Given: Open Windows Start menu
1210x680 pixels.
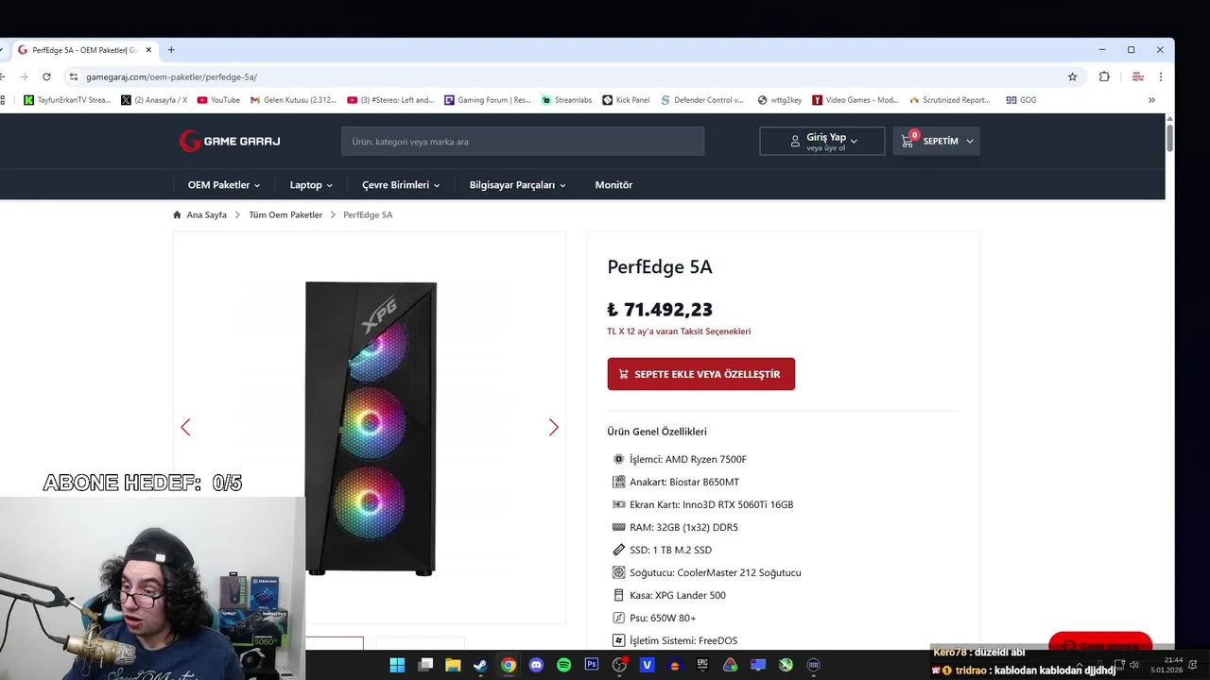Looking at the screenshot, I should [x=397, y=665].
